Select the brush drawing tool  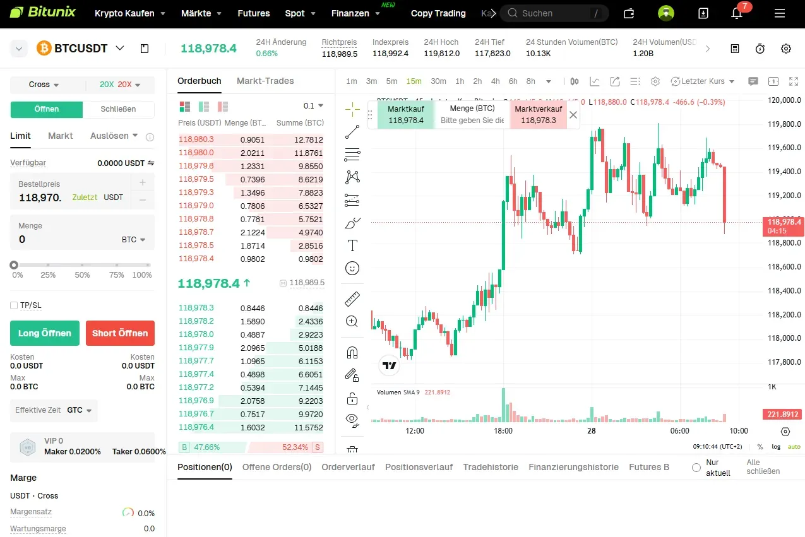[x=352, y=223]
